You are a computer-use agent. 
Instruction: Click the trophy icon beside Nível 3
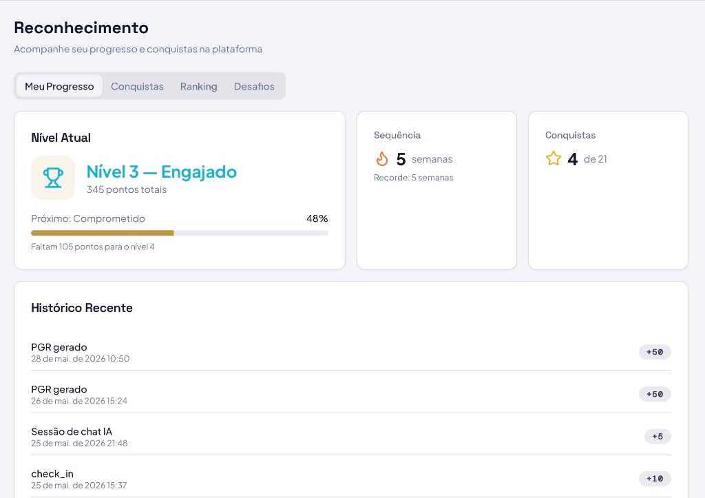click(53, 178)
